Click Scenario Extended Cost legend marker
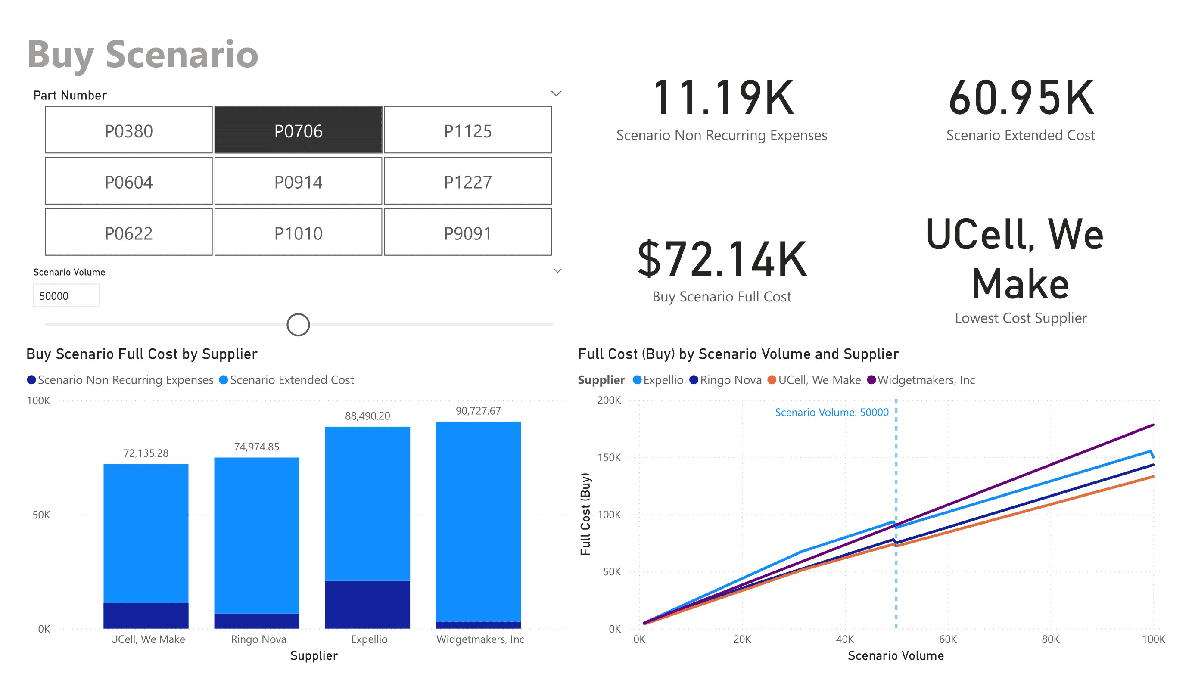1192x689 pixels. [224, 380]
